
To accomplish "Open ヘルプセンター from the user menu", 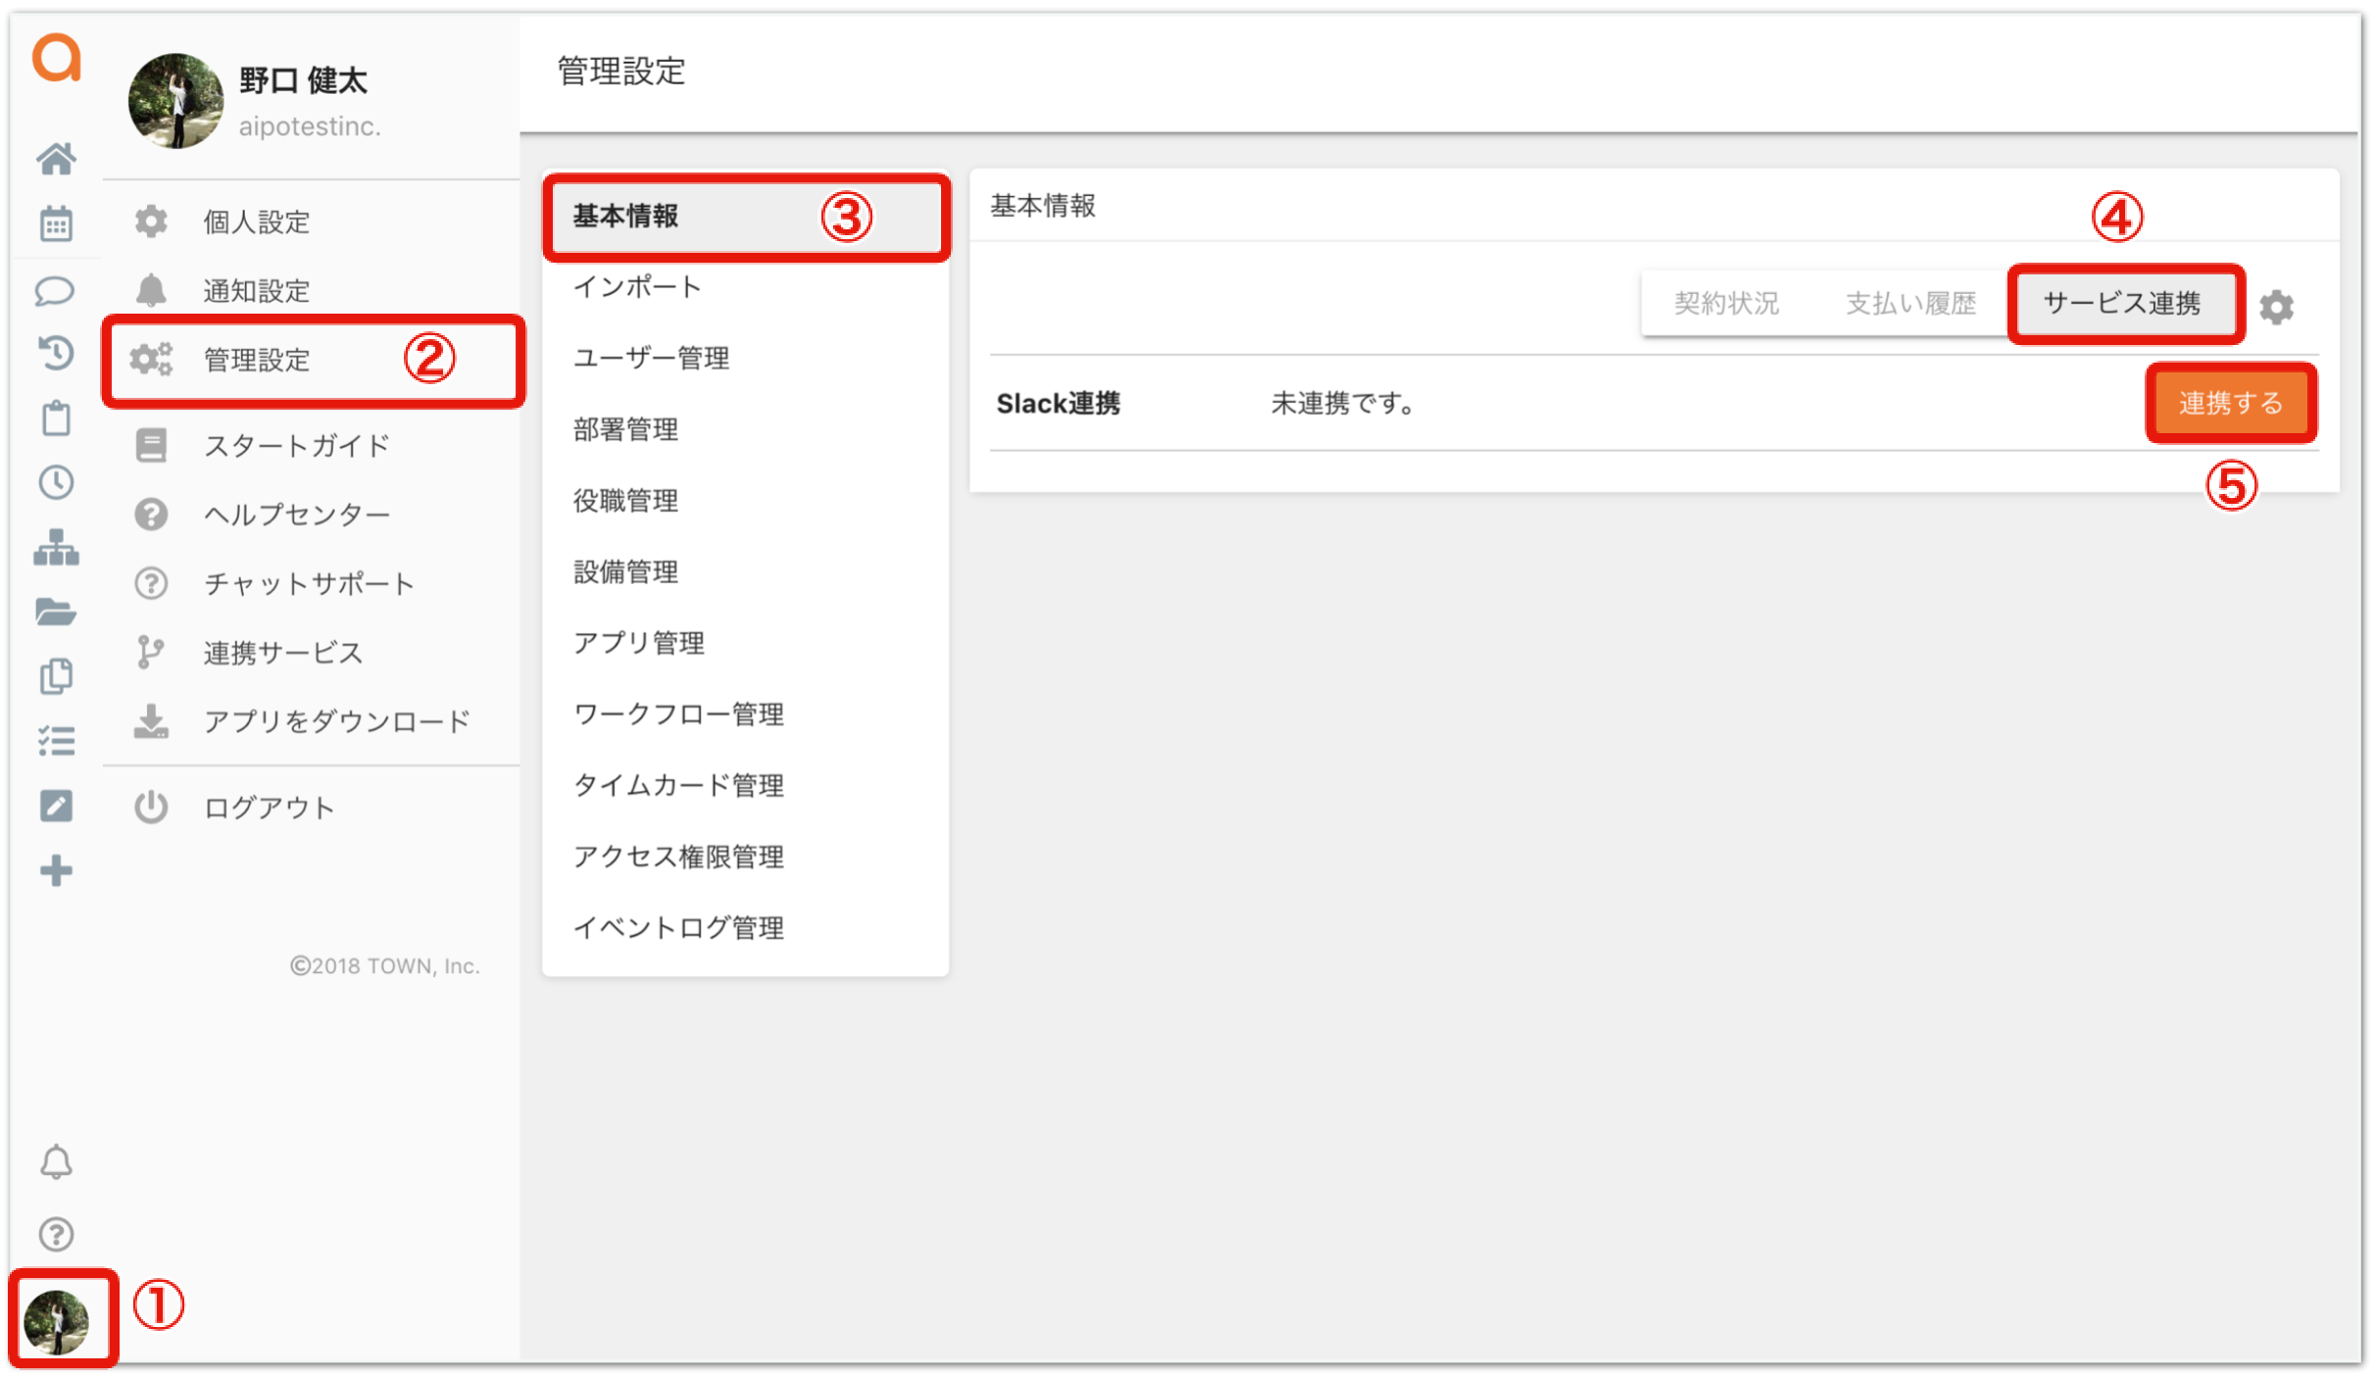I will pos(311,515).
